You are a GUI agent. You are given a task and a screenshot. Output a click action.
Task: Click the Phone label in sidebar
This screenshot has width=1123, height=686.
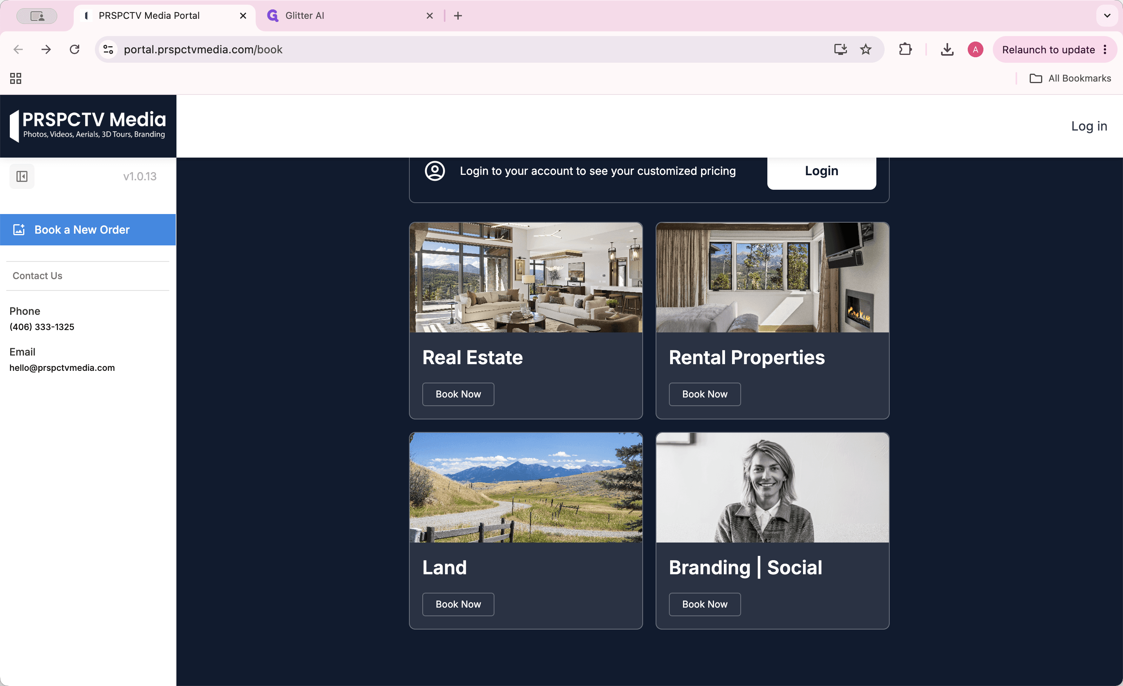25,311
